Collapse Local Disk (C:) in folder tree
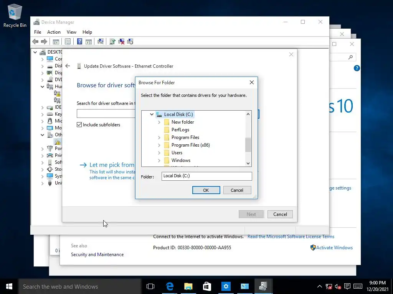 click(152, 114)
